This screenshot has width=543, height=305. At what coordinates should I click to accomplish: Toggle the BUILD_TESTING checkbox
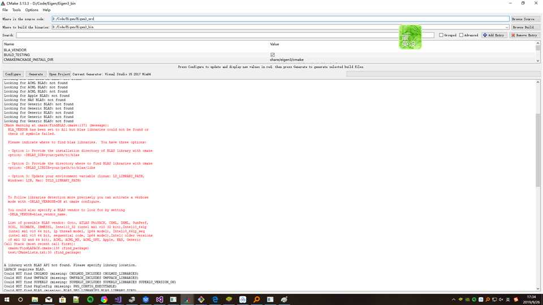click(x=273, y=55)
